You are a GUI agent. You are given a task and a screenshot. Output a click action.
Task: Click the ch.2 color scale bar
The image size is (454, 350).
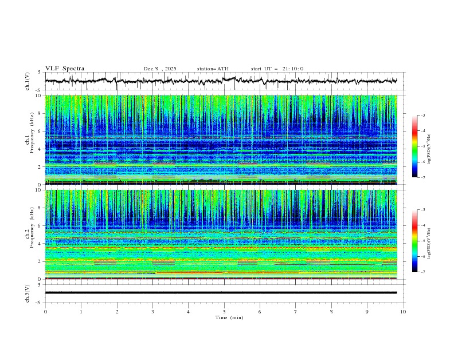coord(414,241)
